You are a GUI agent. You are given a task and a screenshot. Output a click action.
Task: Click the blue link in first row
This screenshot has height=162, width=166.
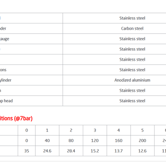coord(0,18)
